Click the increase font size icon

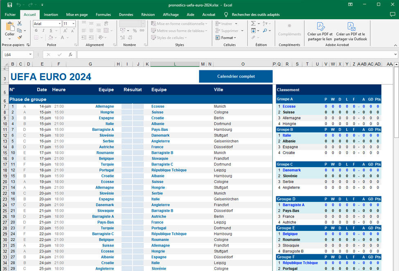[65, 31]
